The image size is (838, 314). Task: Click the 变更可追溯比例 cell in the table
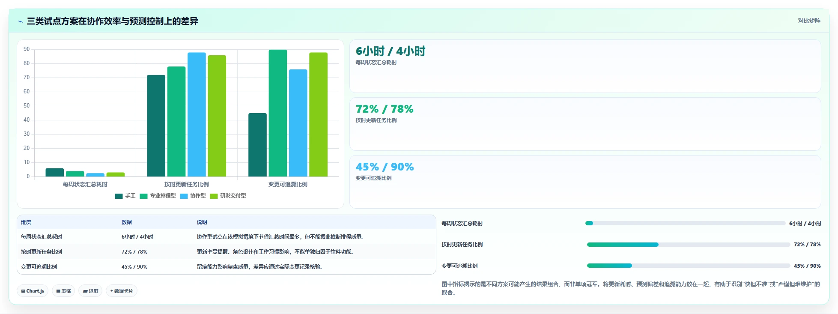coord(39,267)
